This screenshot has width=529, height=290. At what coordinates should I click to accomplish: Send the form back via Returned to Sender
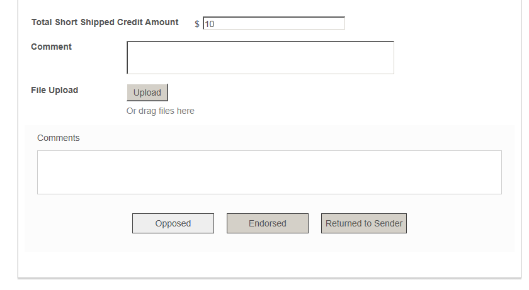pyautogui.click(x=364, y=223)
